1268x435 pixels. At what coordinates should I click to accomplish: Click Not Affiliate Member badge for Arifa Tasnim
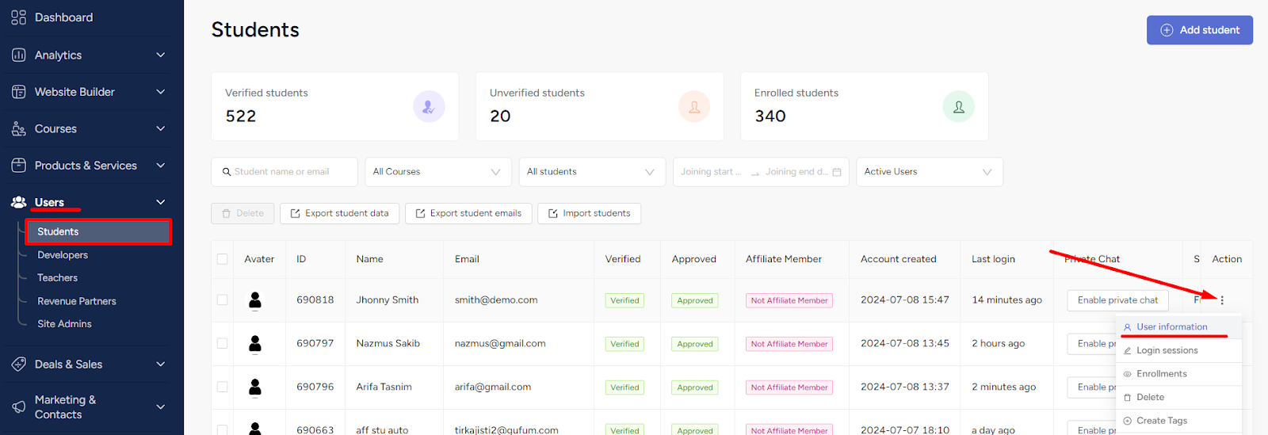pyautogui.click(x=789, y=387)
